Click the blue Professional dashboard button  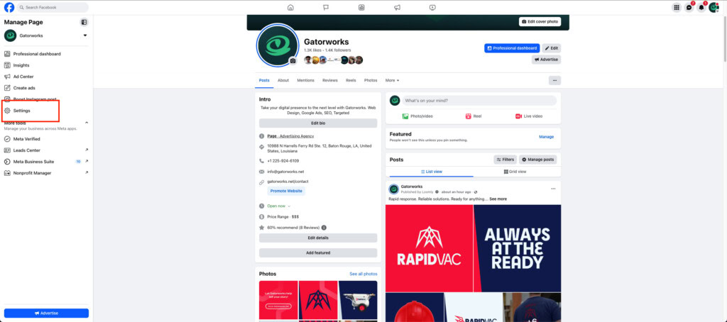(x=513, y=48)
